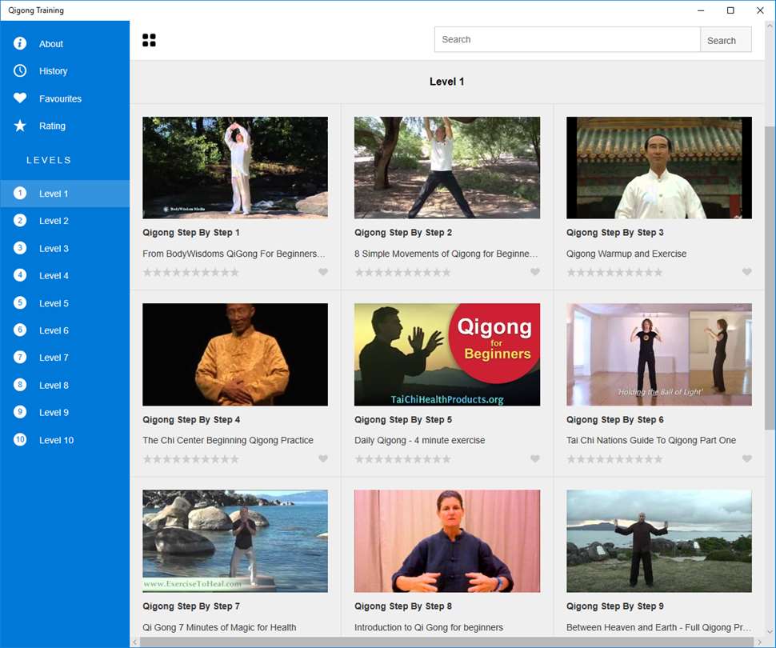Screen dimensions: 776x648
Task: Toggle favourite heart on Step 5 video
Action: pos(535,459)
